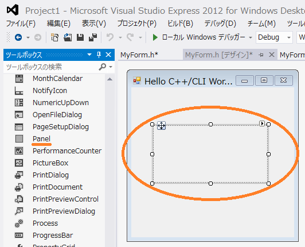Switch to the MyForm.h* code tab
Screen dimensions: 305x247
pos(139,55)
